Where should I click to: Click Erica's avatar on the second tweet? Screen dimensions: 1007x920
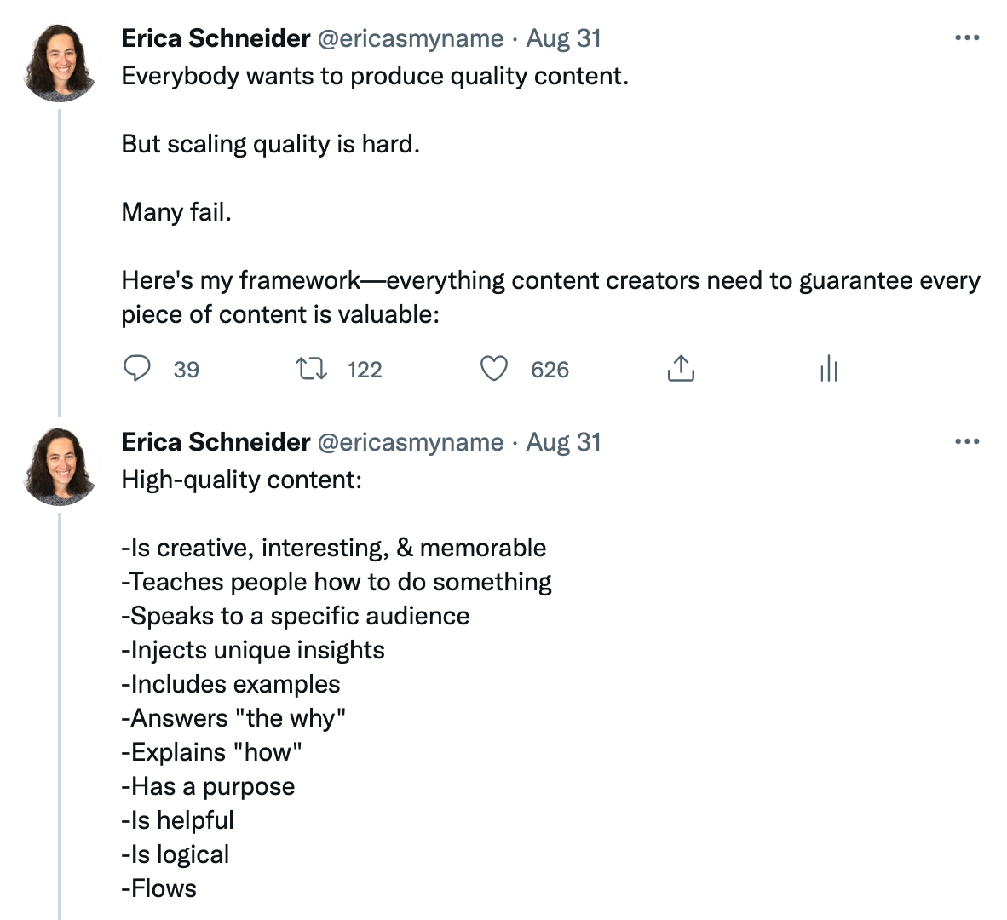pos(60,466)
